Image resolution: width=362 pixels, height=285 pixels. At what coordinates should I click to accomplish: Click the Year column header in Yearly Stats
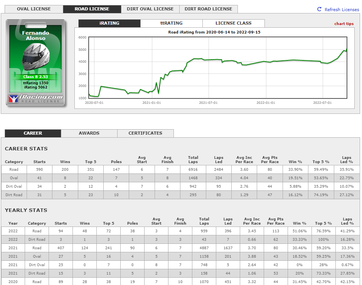13,223
